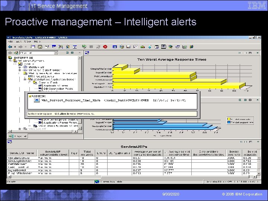Open the Edit menu
268x201 pixels.
pos(19,41)
